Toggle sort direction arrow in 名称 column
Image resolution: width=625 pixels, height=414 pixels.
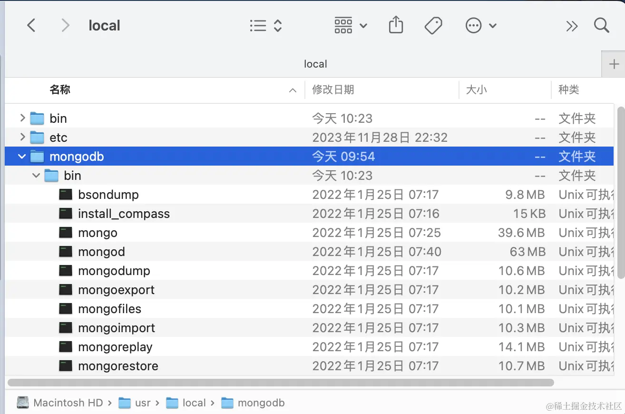pos(293,90)
